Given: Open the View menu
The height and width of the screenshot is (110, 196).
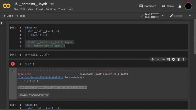Looking at the screenshot, I should [31, 9].
